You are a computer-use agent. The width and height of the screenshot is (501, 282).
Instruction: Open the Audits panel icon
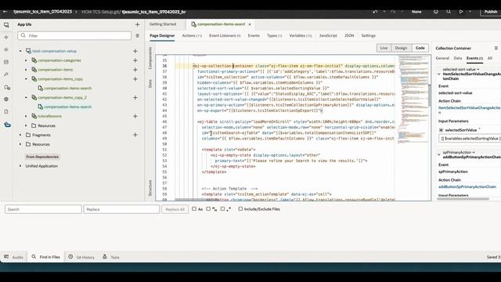pyautogui.click(x=6, y=257)
